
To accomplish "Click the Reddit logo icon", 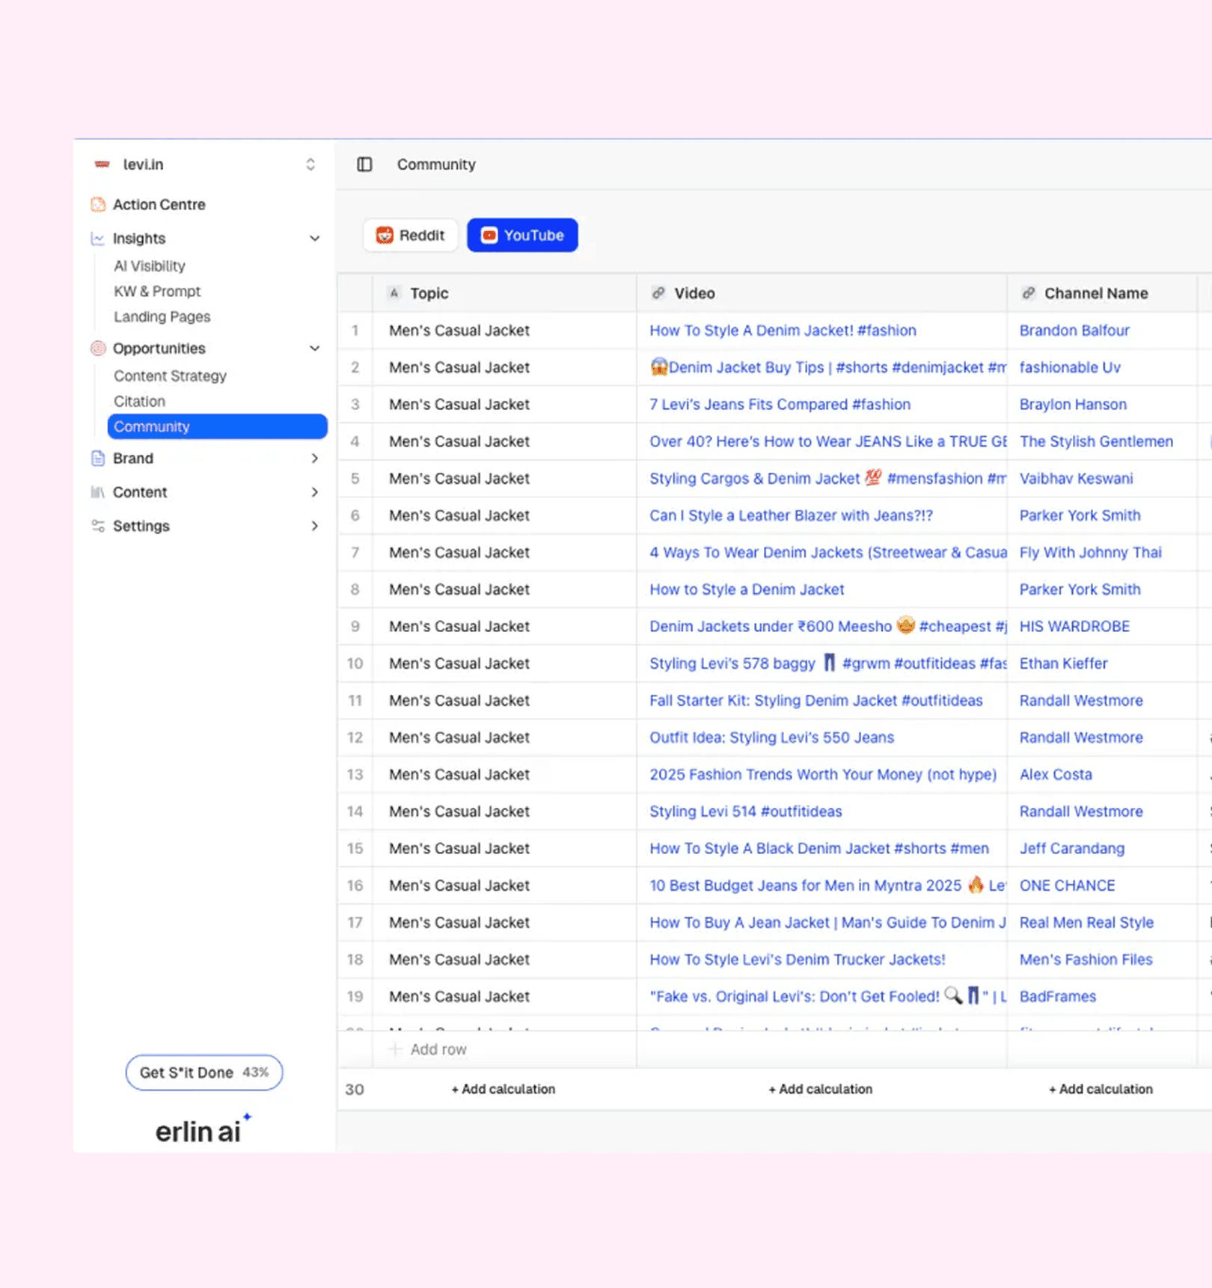I will [x=385, y=236].
